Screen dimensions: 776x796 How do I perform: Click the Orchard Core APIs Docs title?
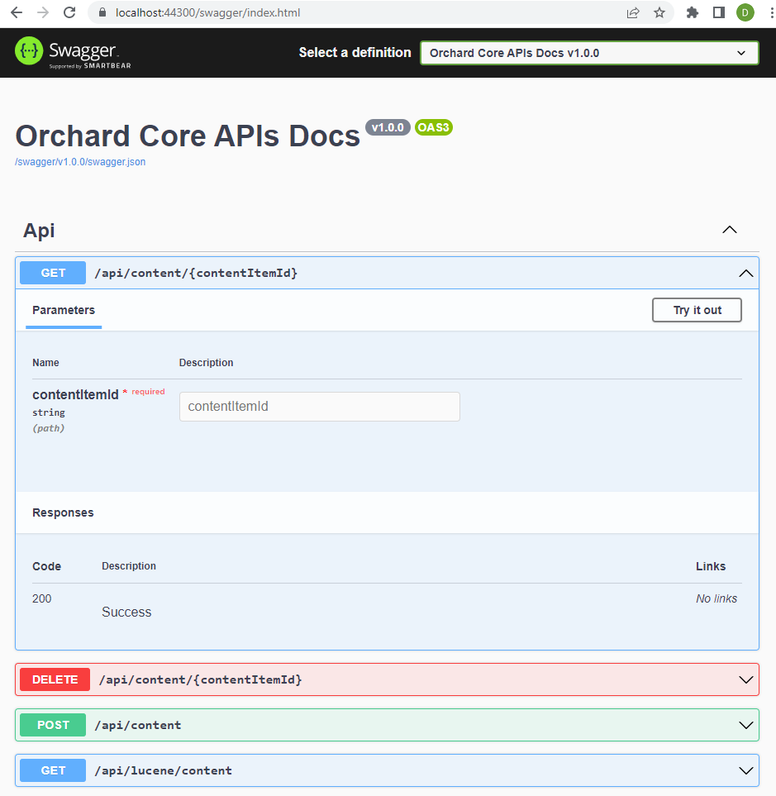click(x=188, y=136)
